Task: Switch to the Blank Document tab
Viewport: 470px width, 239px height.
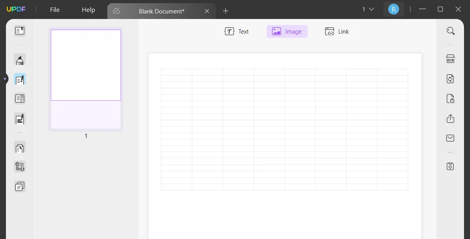Action: coord(161,11)
